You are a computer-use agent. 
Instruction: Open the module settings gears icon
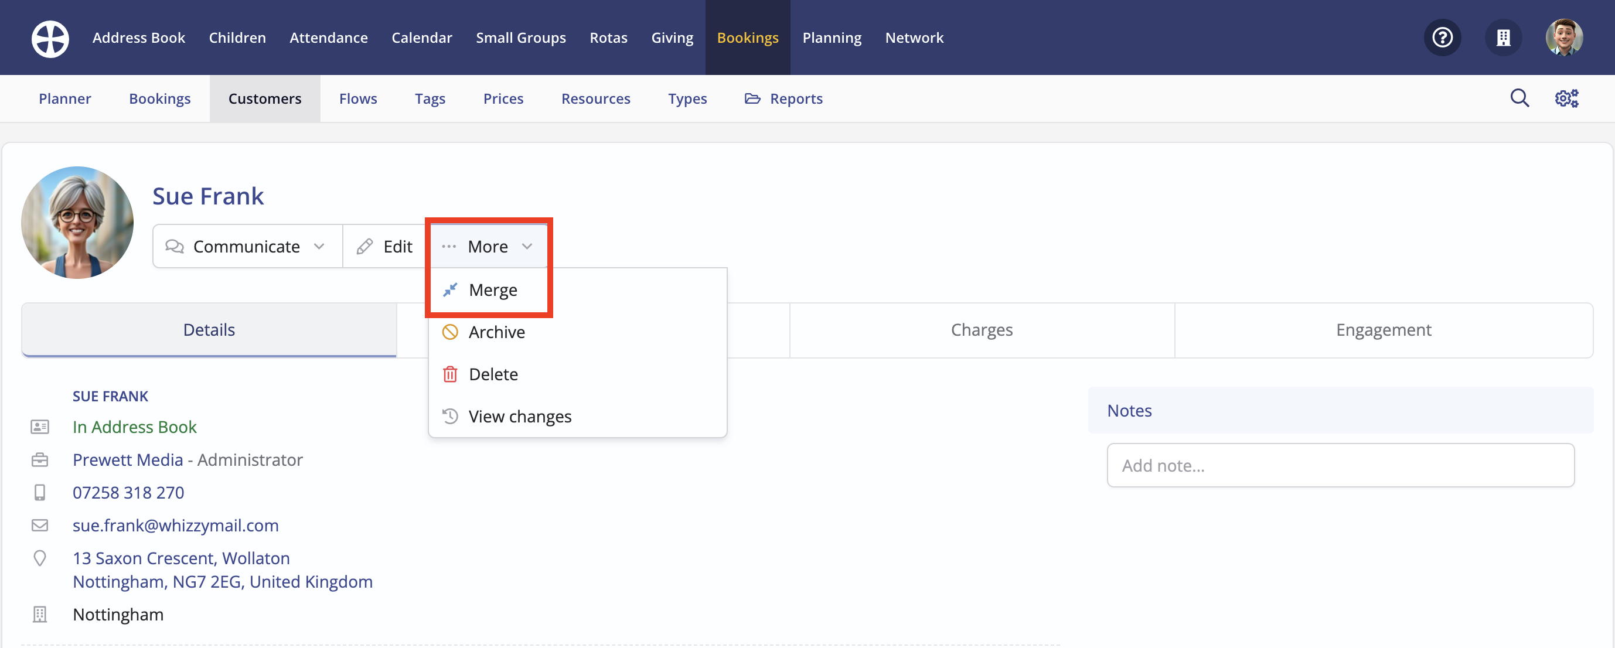(1567, 98)
